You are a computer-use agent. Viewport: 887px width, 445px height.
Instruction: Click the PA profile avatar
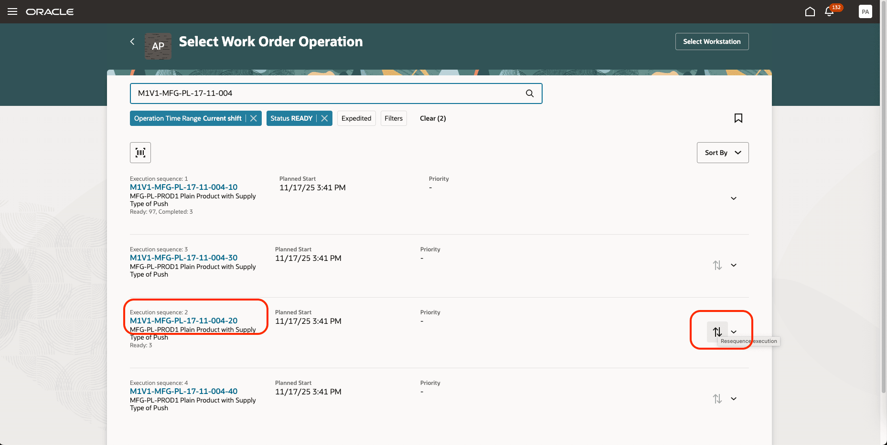[x=866, y=11]
